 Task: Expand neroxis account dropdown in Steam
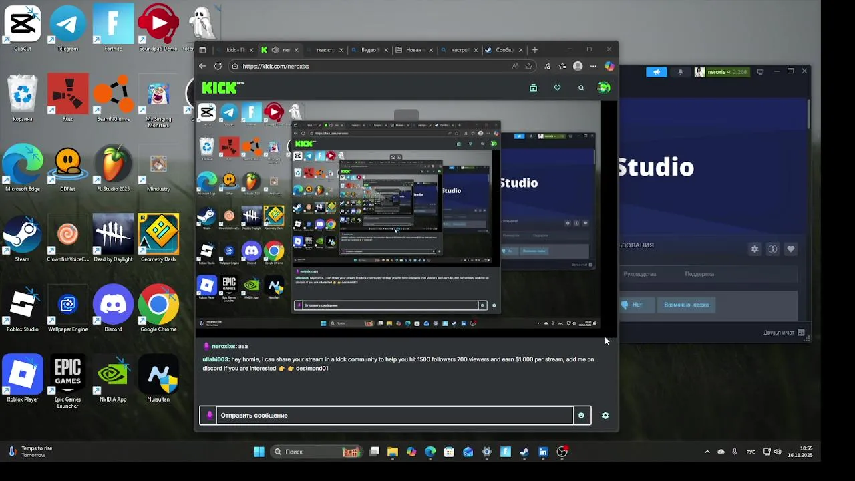coord(721,72)
